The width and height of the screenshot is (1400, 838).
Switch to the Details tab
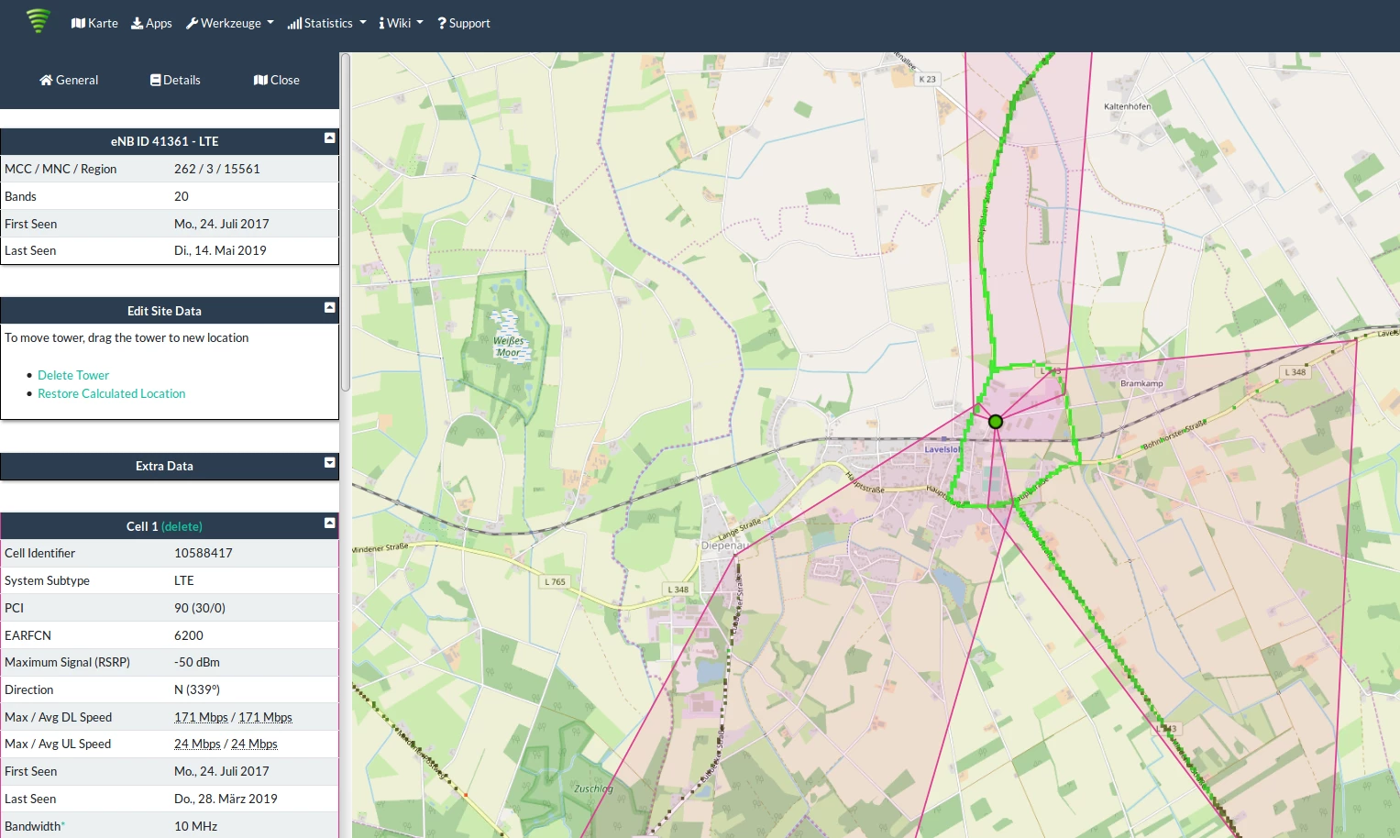(x=175, y=80)
